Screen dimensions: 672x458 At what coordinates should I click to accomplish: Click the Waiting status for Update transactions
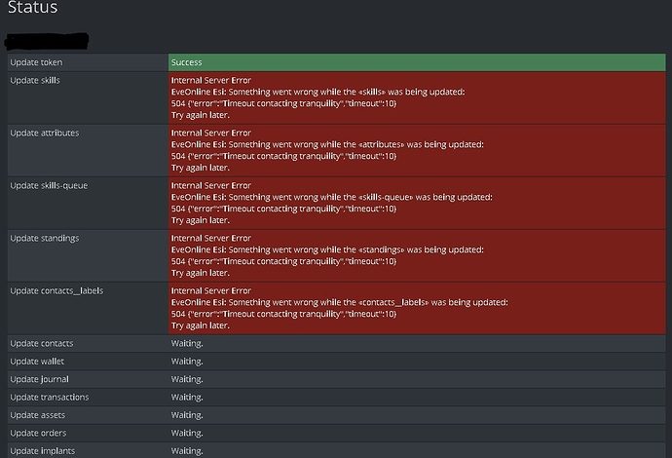[187, 398]
